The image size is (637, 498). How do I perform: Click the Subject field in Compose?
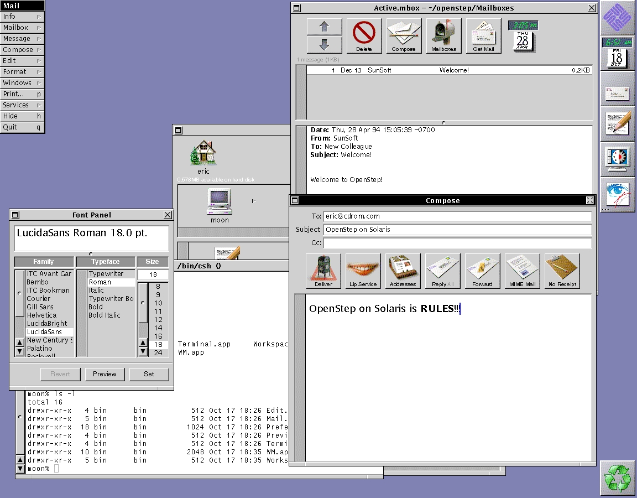pyautogui.click(x=457, y=230)
